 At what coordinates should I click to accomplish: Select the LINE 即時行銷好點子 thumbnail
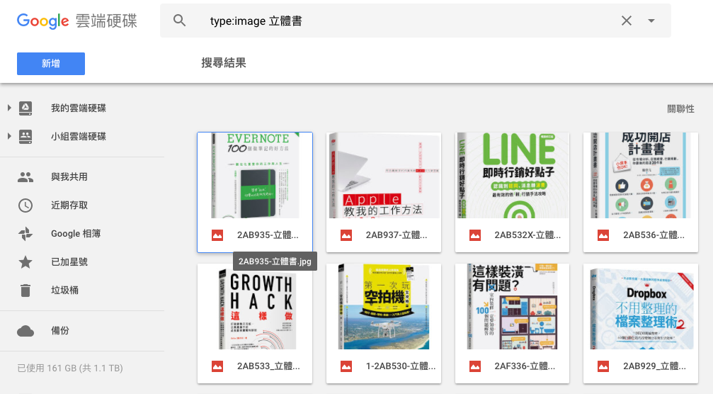click(512, 176)
